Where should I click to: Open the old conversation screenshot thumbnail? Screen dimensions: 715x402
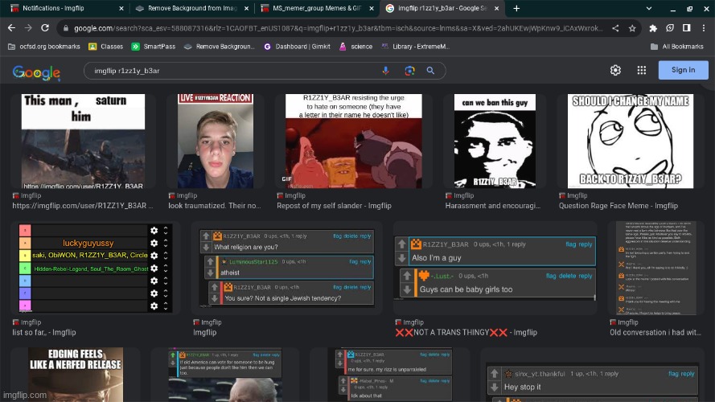655,268
